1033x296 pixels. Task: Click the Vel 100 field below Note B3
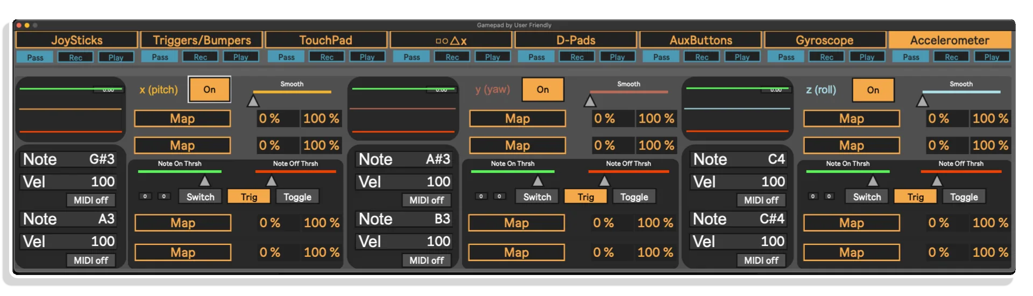(404, 242)
